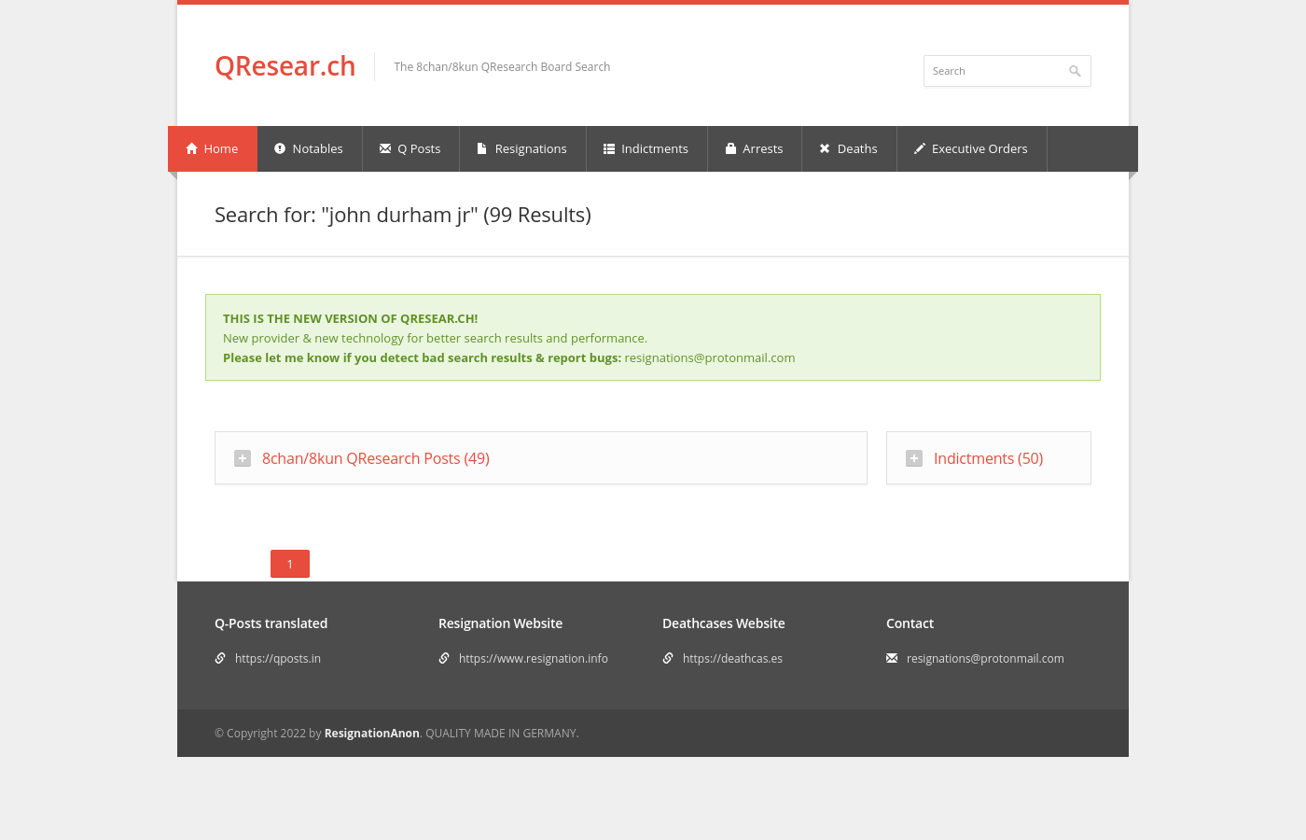Click the Executive Orders pencil icon
1306x840 pixels.
point(920,148)
